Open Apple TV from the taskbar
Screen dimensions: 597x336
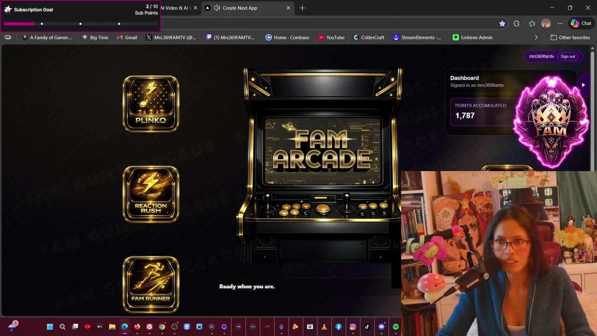click(x=100, y=327)
